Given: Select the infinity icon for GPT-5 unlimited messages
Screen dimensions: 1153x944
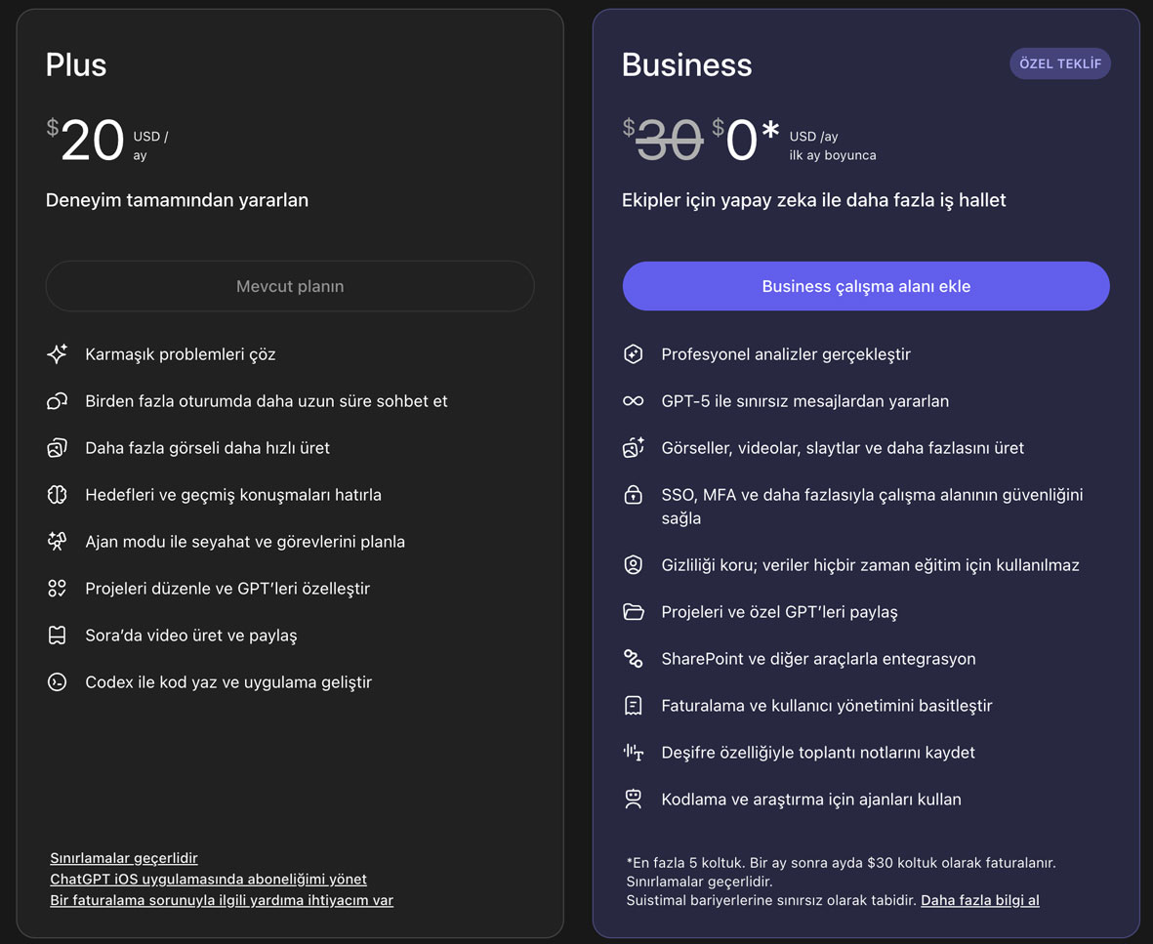Looking at the screenshot, I should coord(634,401).
